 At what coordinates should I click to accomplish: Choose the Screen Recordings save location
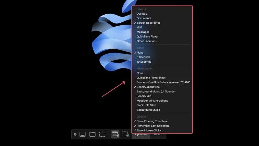pos(149,23)
